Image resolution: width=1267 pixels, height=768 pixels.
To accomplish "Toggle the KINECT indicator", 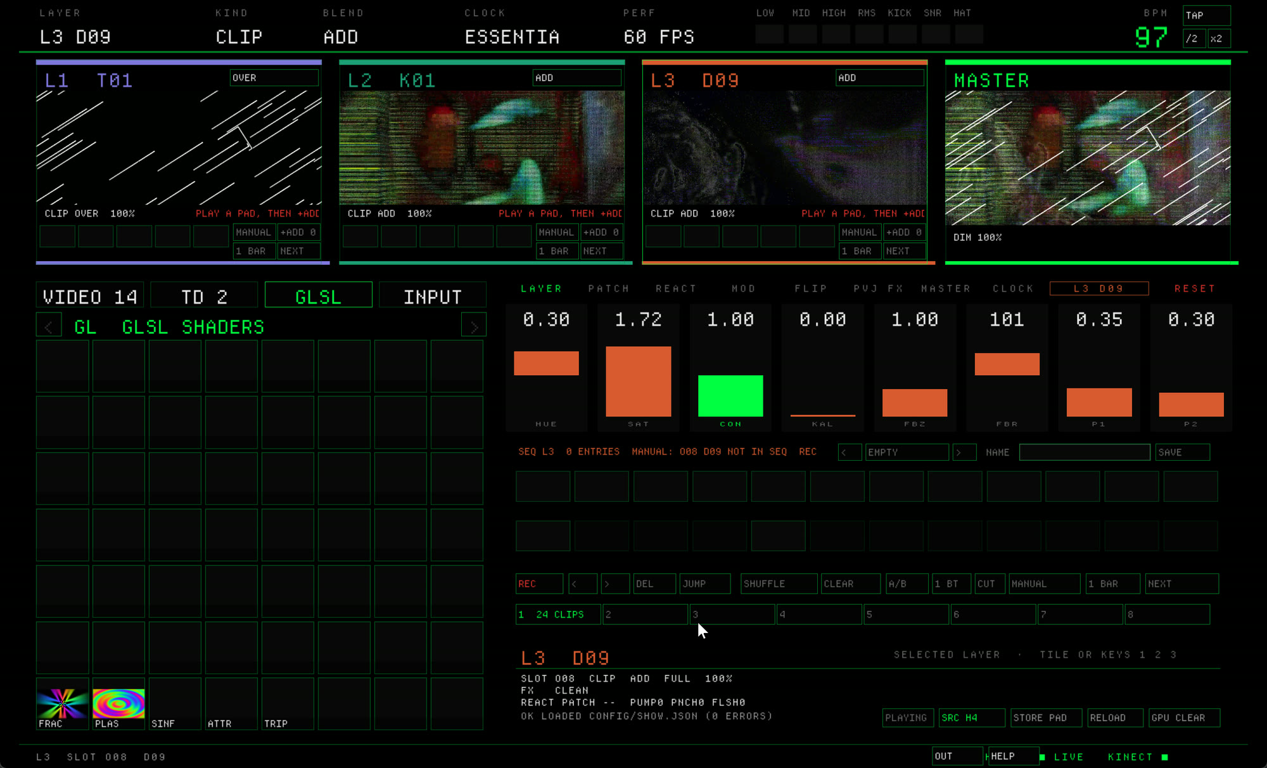I will 1138,757.
